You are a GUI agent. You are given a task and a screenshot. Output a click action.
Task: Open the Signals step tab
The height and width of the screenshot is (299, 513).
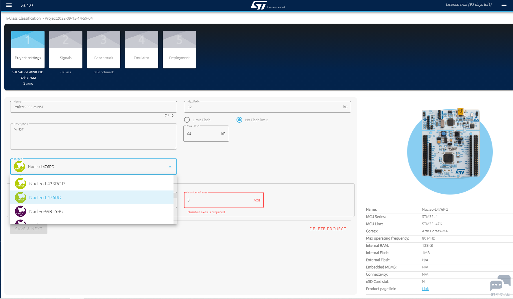click(66, 50)
